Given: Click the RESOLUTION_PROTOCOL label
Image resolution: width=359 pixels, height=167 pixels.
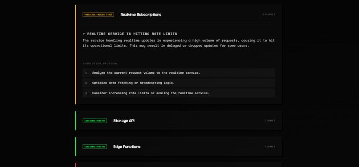Looking at the screenshot, I should click(x=100, y=63).
